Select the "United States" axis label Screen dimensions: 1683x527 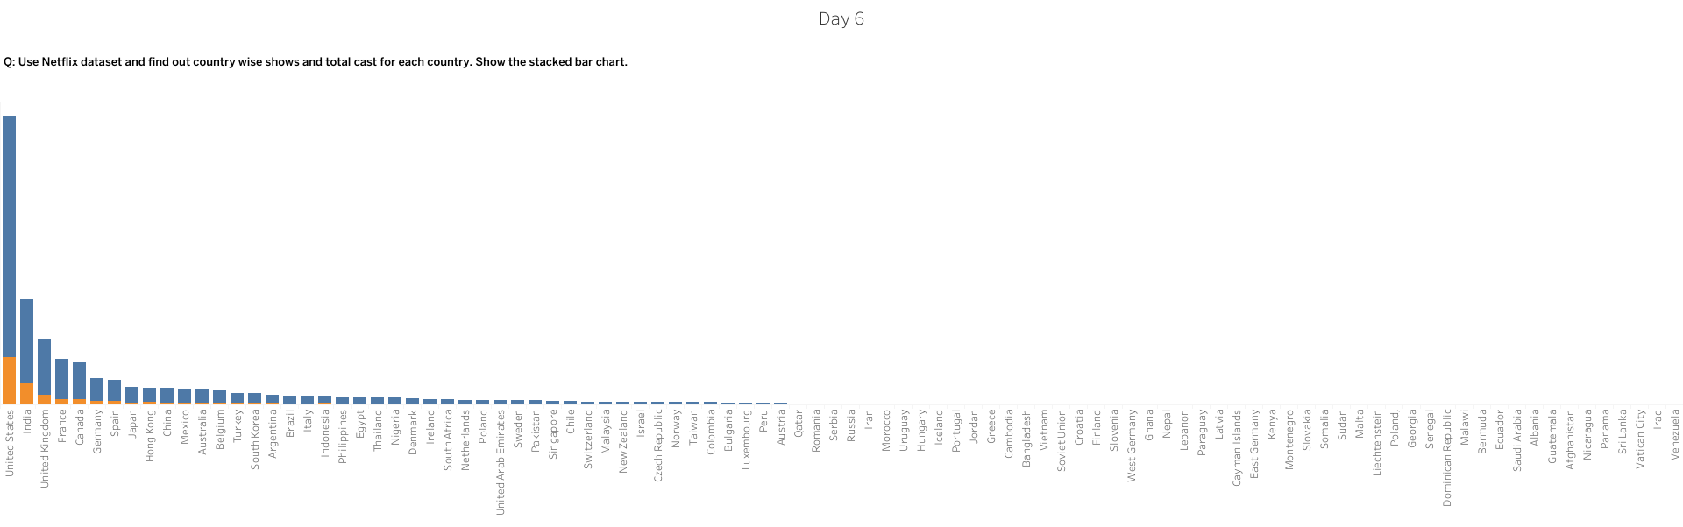pos(10,443)
